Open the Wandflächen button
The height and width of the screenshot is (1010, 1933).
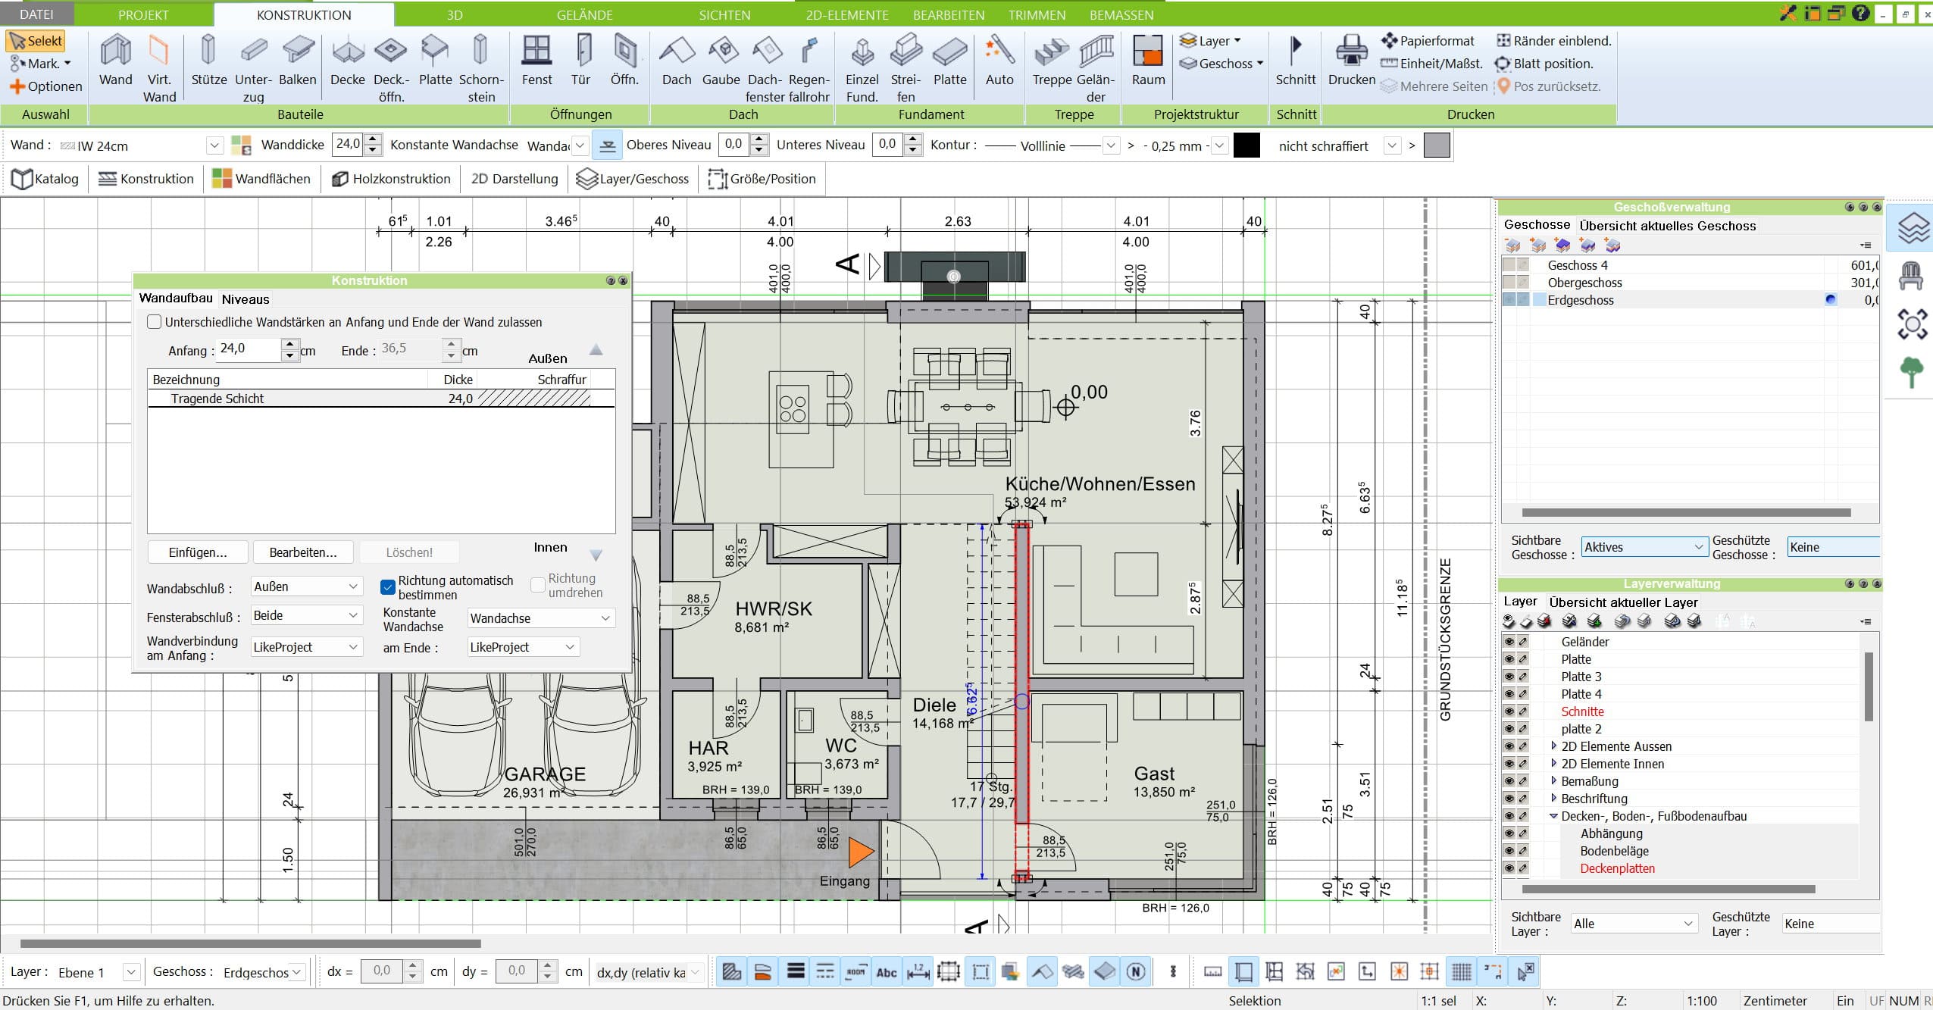point(261,179)
